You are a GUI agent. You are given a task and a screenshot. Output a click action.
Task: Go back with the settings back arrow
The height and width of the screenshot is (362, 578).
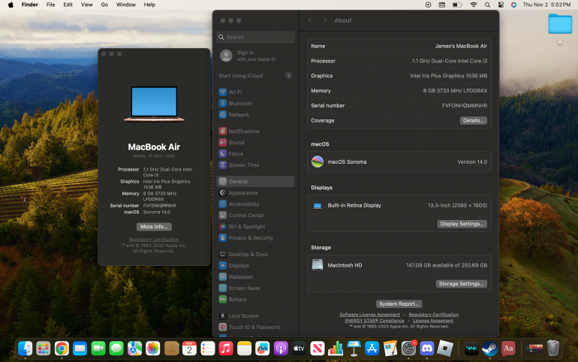click(310, 20)
